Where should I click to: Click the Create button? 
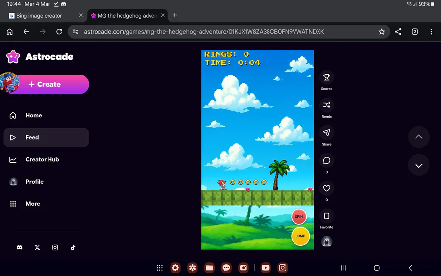click(x=49, y=84)
